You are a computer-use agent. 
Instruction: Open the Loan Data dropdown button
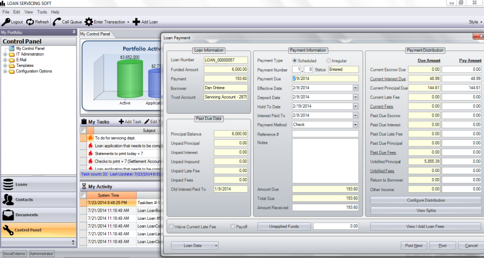[195, 245]
